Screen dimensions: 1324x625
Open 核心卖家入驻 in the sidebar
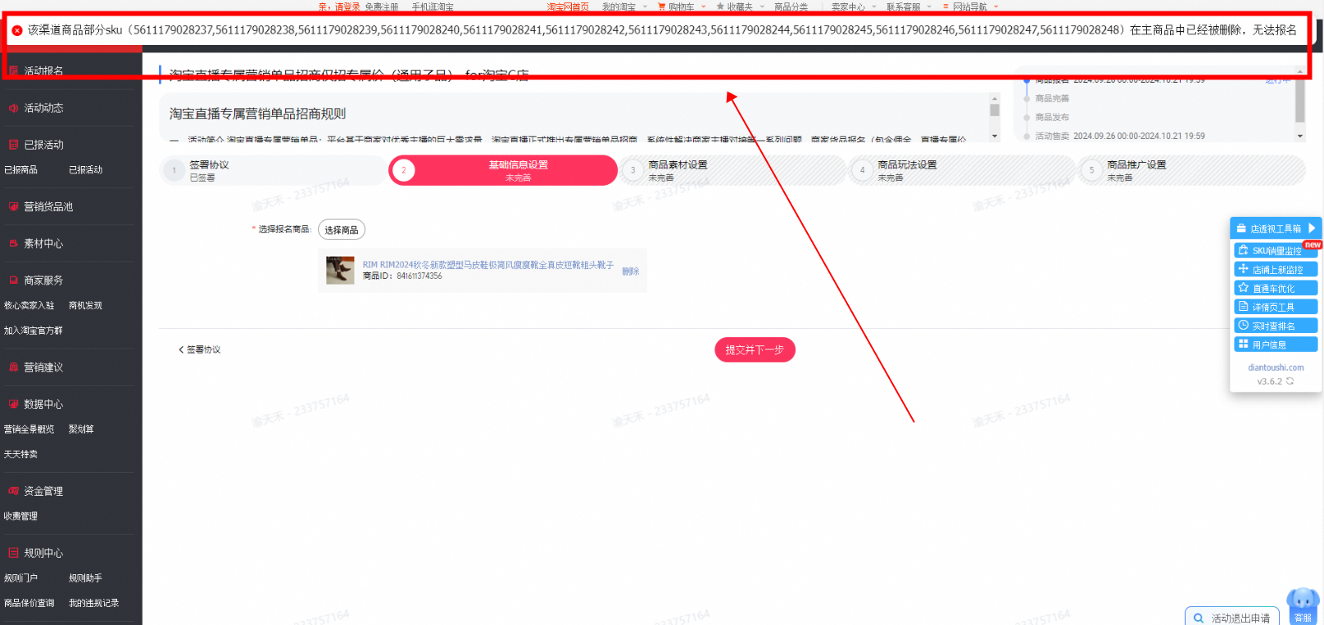pyautogui.click(x=29, y=306)
